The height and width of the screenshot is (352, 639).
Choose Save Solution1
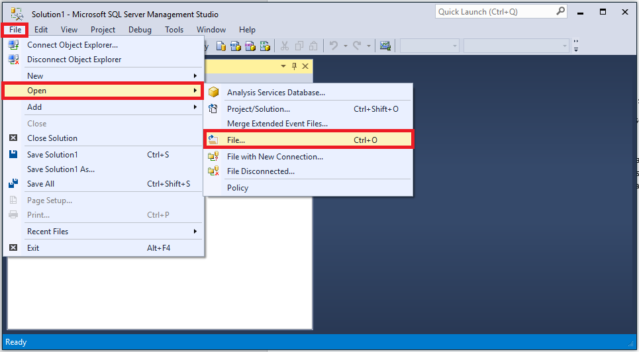(103, 155)
